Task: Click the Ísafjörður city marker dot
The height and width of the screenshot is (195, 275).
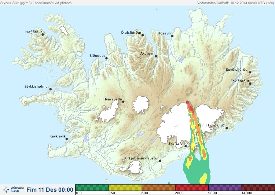Action: point(43,34)
